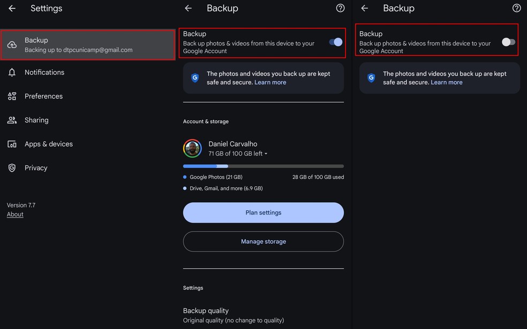527x329 pixels.
Task: Click the Privacy shield icon
Action: (x=12, y=168)
